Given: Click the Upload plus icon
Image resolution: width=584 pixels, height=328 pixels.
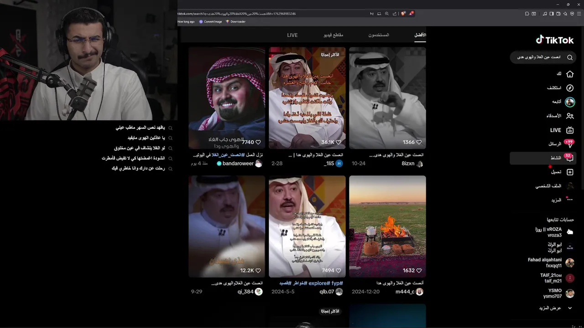Looking at the screenshot, I should click(570, 172).
